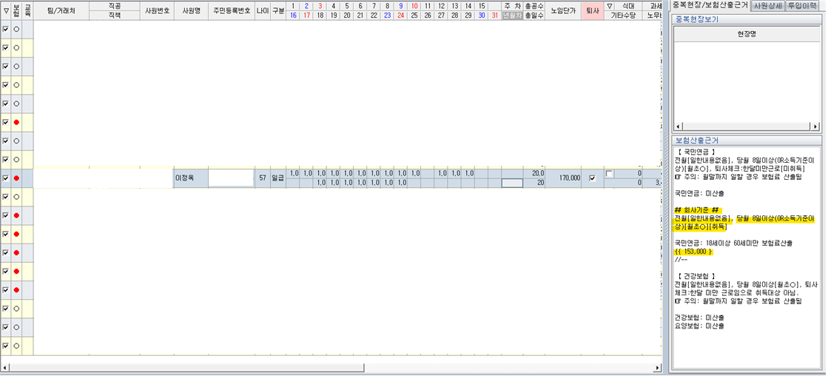Image resolution: width=828 pixels, height=376 pixels.
Task: Open the triangle dropdown beside 식대 header
Action: (x=610, y=5)
